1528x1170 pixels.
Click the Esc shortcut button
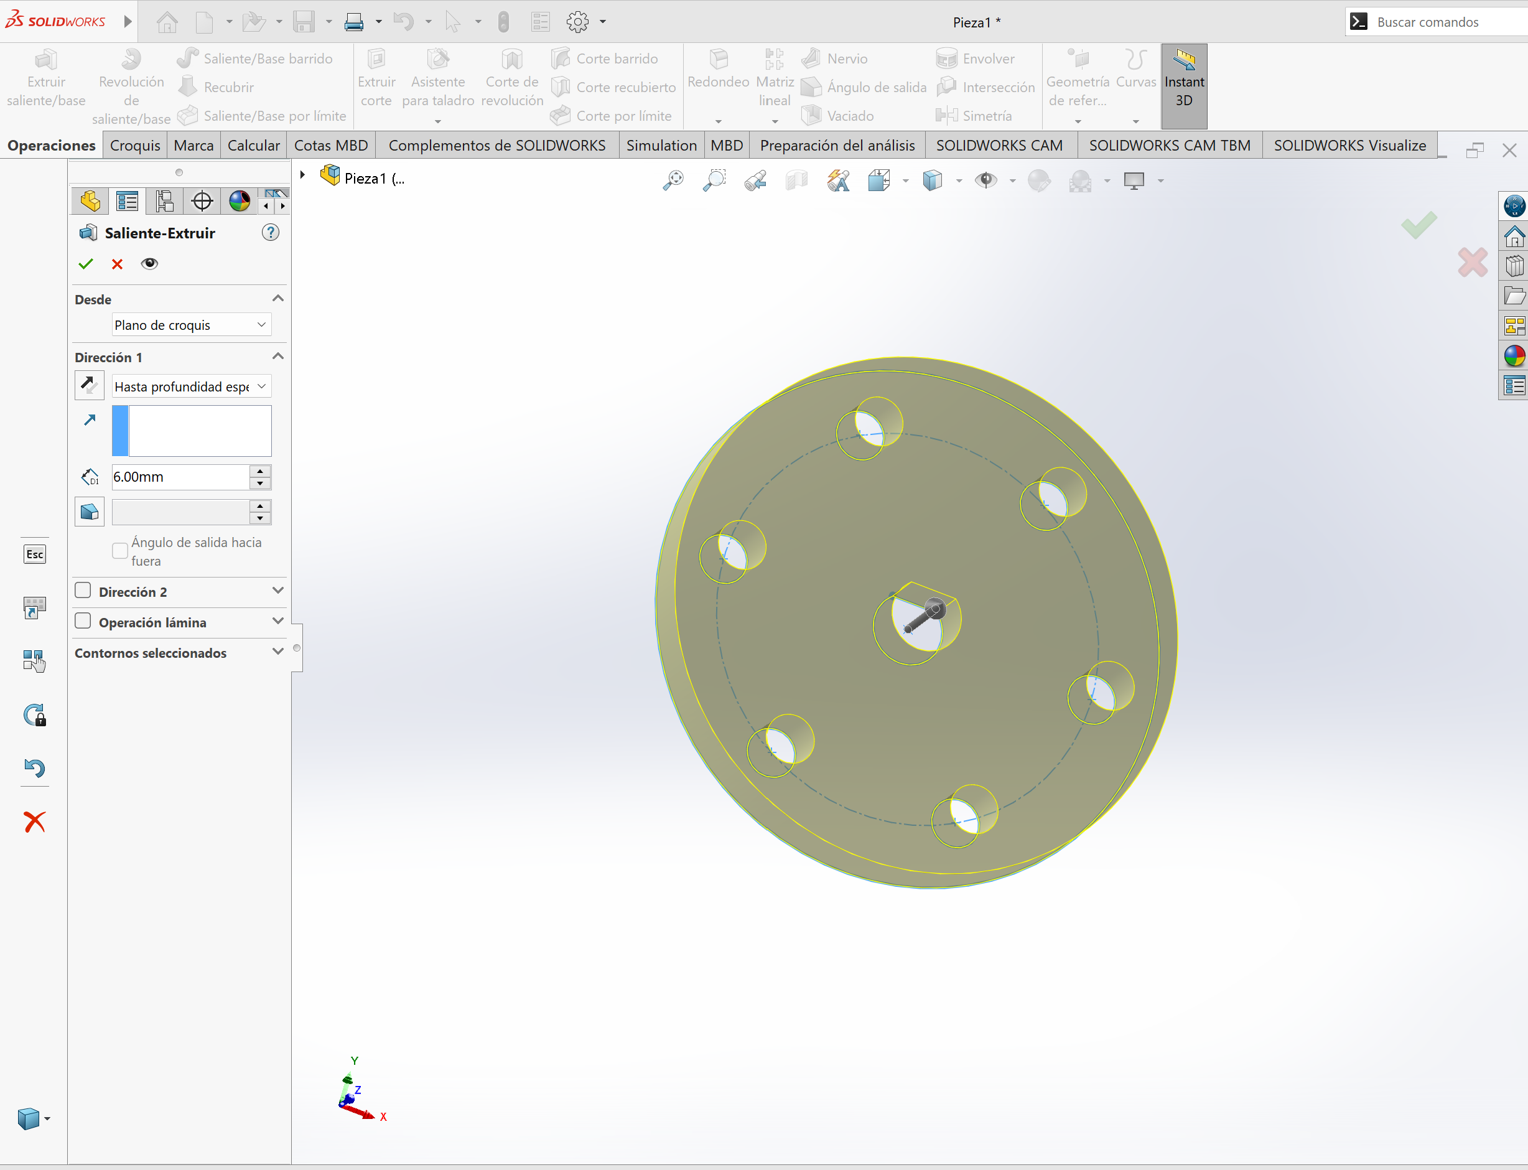[35, 555]
